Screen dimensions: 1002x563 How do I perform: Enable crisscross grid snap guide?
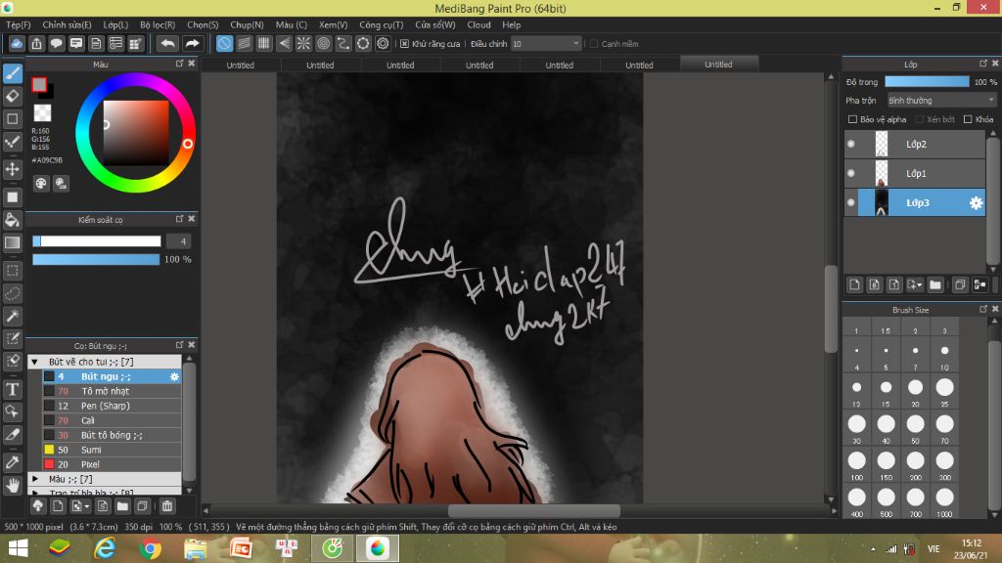tap(264, 43)
